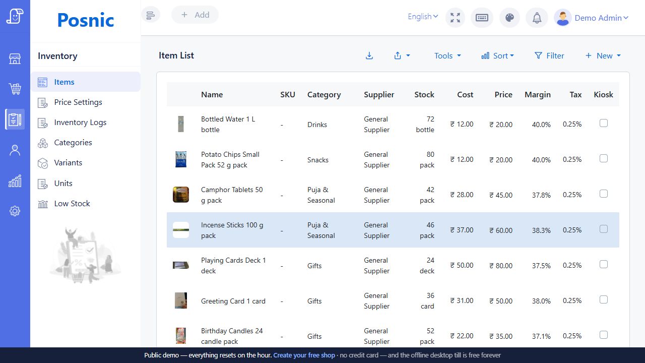Image resolution: width=645 pixels, height=363 pixels.
Task: Click the Price Settings menu icon
Action: pyautogui.click(x=43, y=102)
